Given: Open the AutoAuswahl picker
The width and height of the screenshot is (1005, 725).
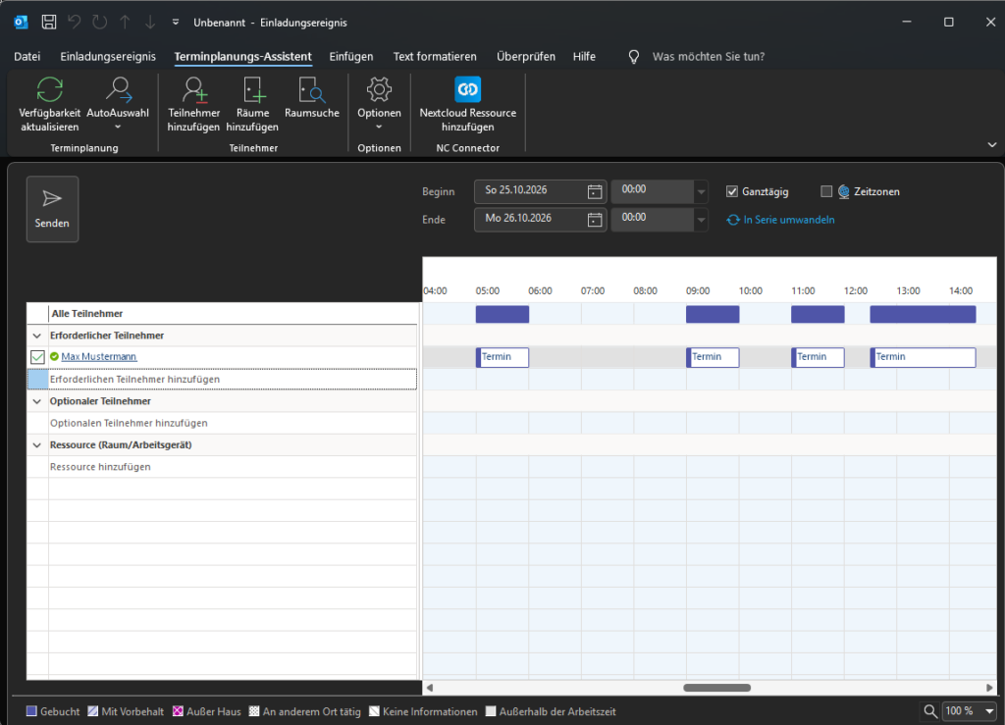Looking at the screenshot, I should point(118,104).
